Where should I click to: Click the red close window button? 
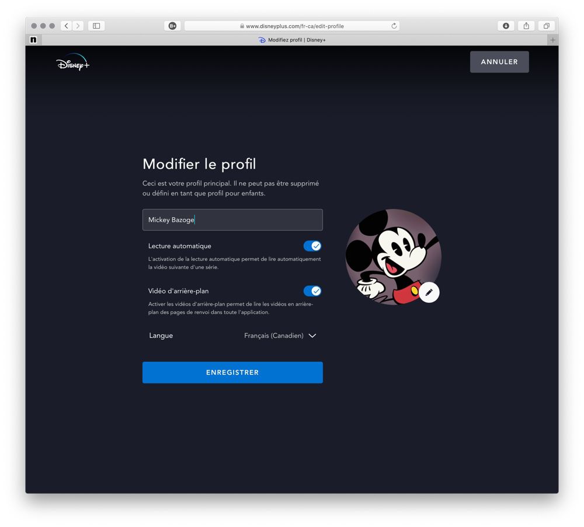[34, 26]
